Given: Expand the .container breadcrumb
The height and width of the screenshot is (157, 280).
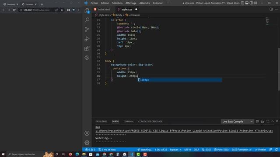Looking at the screenshot, I should click(133, 15).
